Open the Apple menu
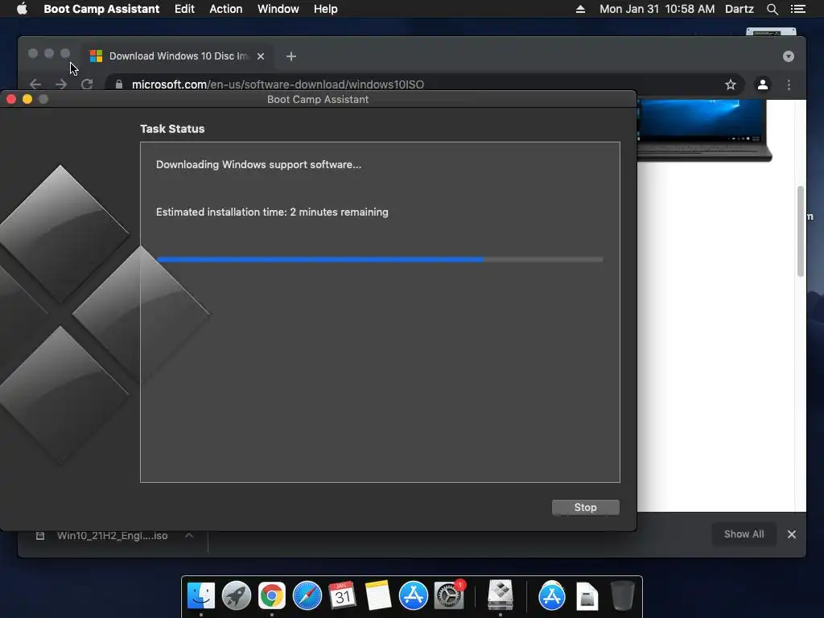The width and height of the screenshot is (824, 618). pyautogui.click(x=22, y=9)
